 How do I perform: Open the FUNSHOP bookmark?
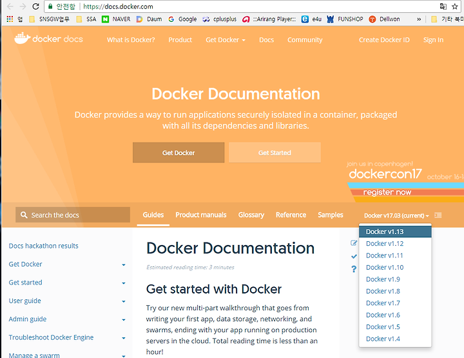click(x=345, y=19)
